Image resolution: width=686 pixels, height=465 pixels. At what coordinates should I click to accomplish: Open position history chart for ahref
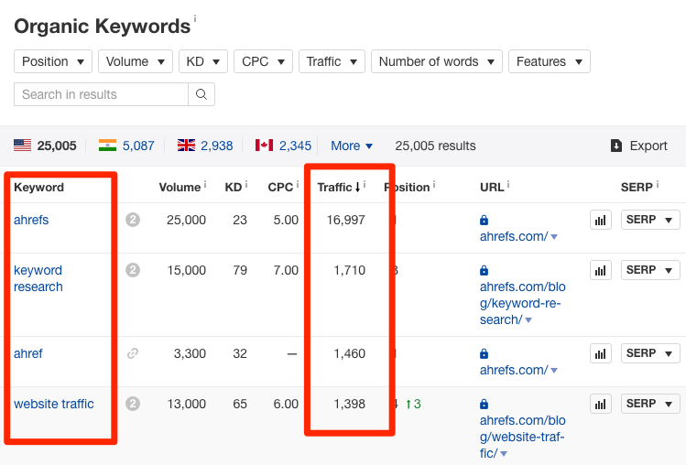601,353
